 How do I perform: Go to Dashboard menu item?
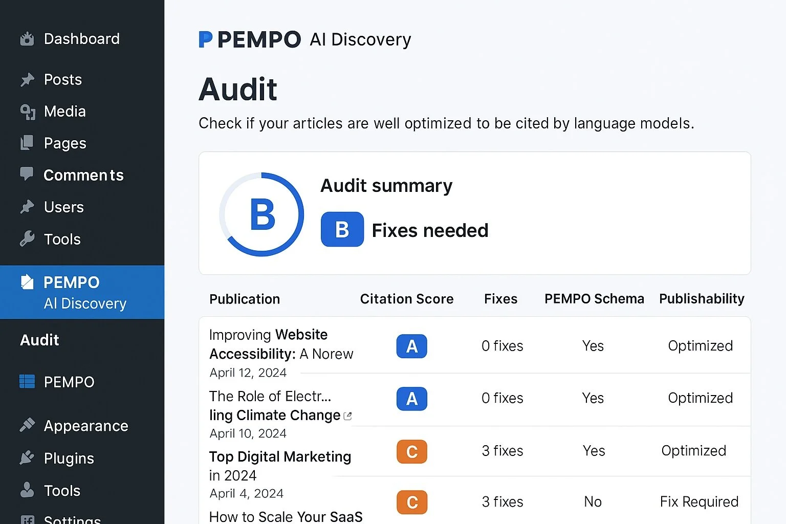(x=82, y=39)
